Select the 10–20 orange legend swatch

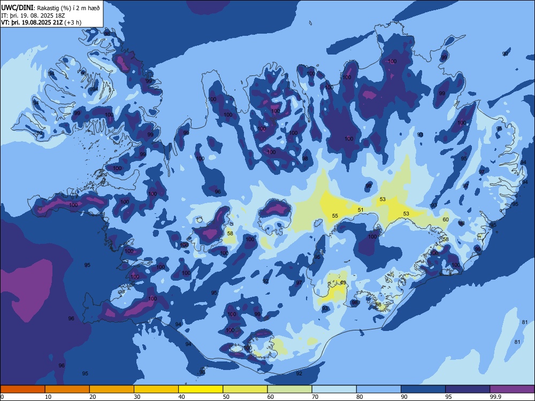coord(67,389)
